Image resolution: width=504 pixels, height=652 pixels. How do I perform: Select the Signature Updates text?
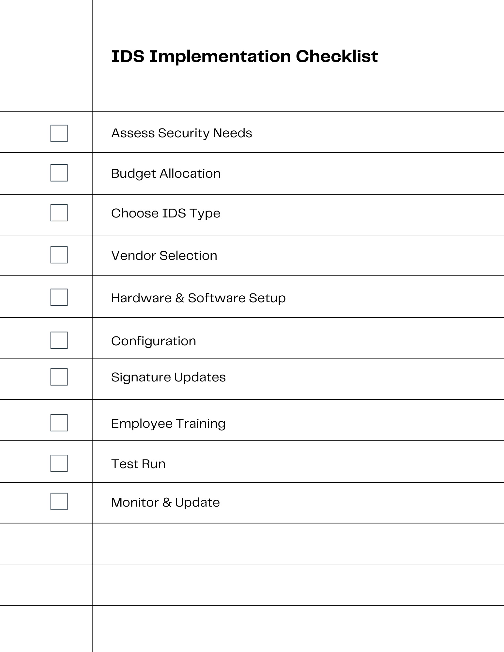click(x=168, y=378)
